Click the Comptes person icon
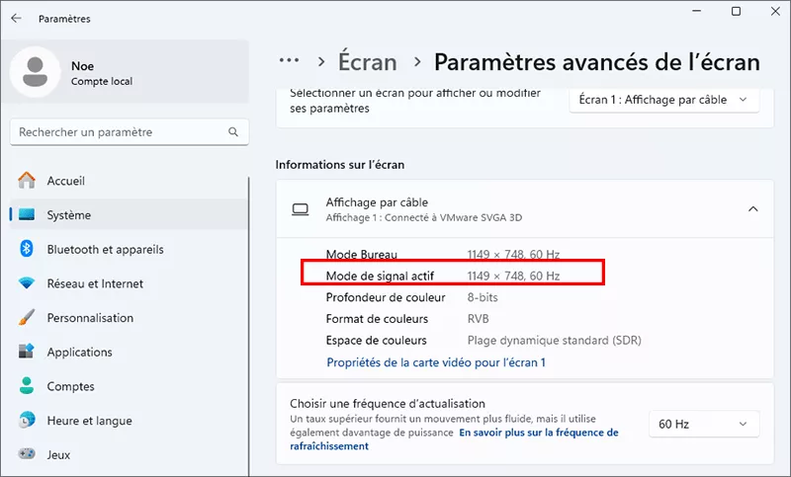Image resolution: width=791 pixels, height=477 pixels. 27,386
